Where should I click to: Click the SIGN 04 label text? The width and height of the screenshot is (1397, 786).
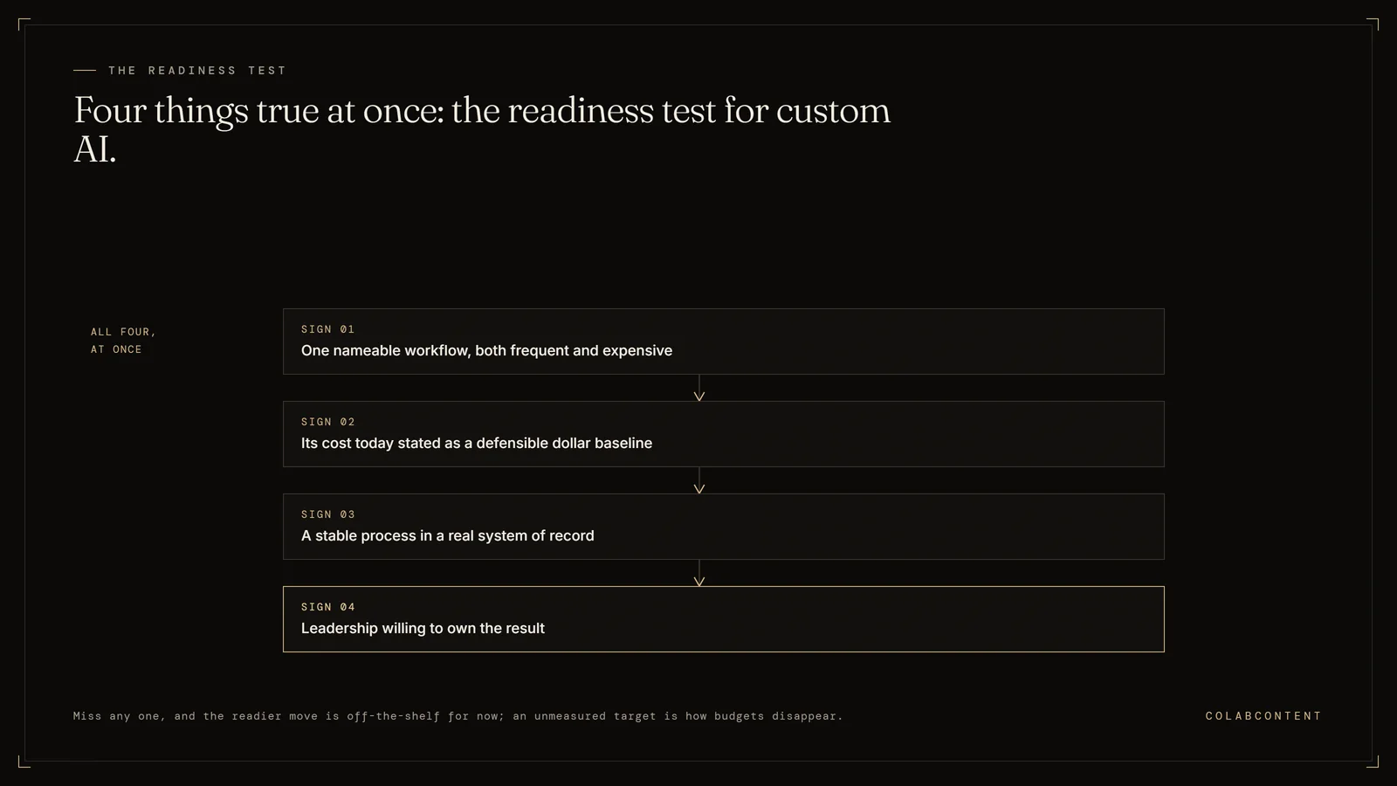(328, 607)
